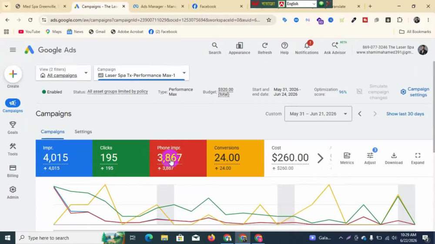Image resolution: width=435 pixels, height=244 pixels.
Task: Select the blue Impr. scorecard
Action: pos(64,158)
